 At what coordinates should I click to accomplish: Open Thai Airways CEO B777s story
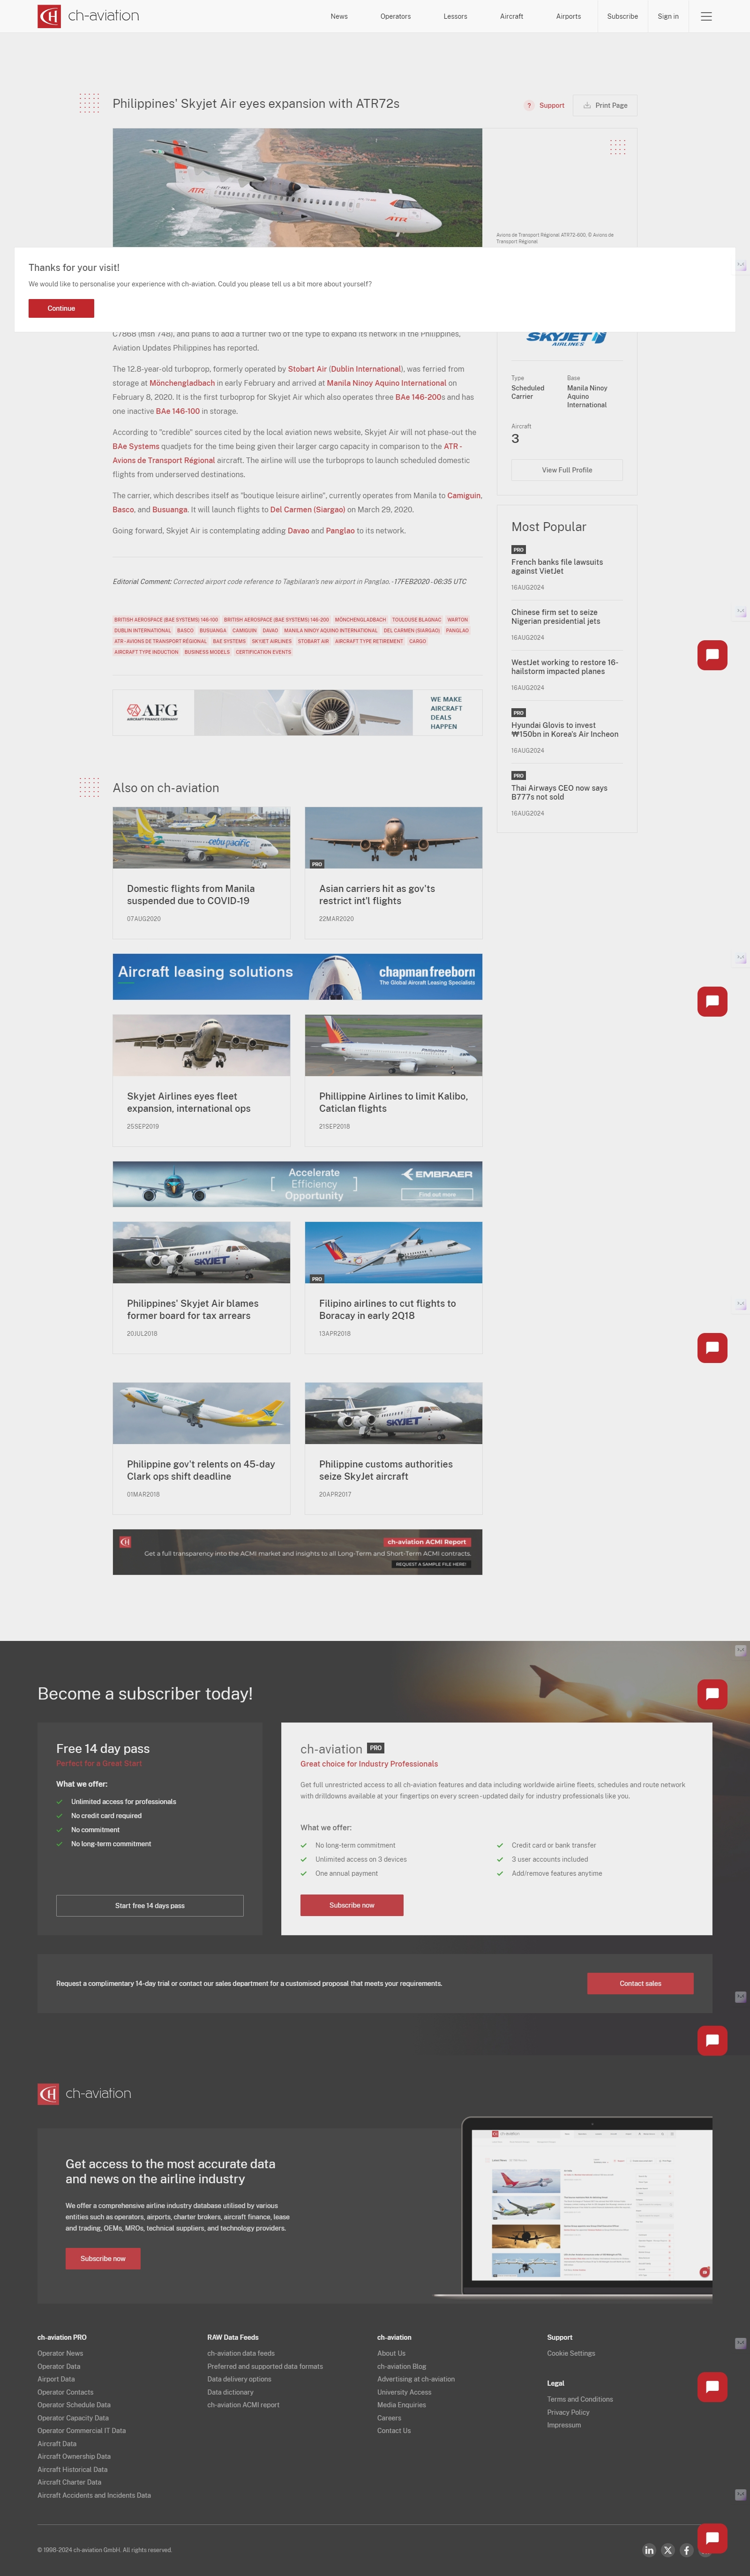(559, 792)
